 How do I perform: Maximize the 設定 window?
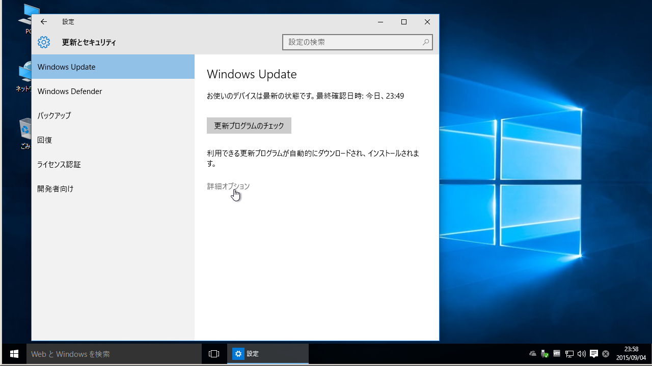pyautogui.click(x=404, y=22)
